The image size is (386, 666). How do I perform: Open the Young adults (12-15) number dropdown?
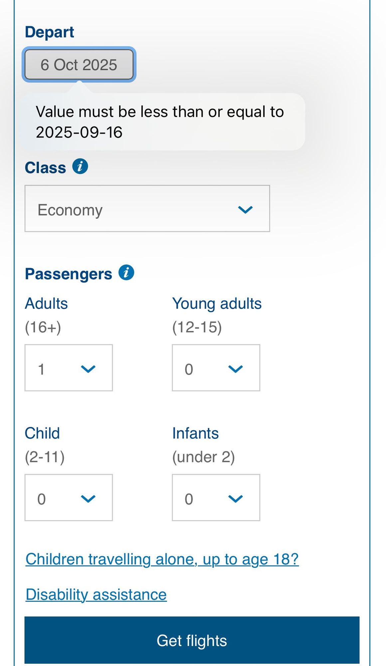[x=216, y=368]
